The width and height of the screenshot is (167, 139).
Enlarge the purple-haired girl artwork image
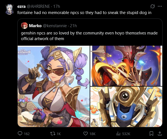(x=54, y=86)
